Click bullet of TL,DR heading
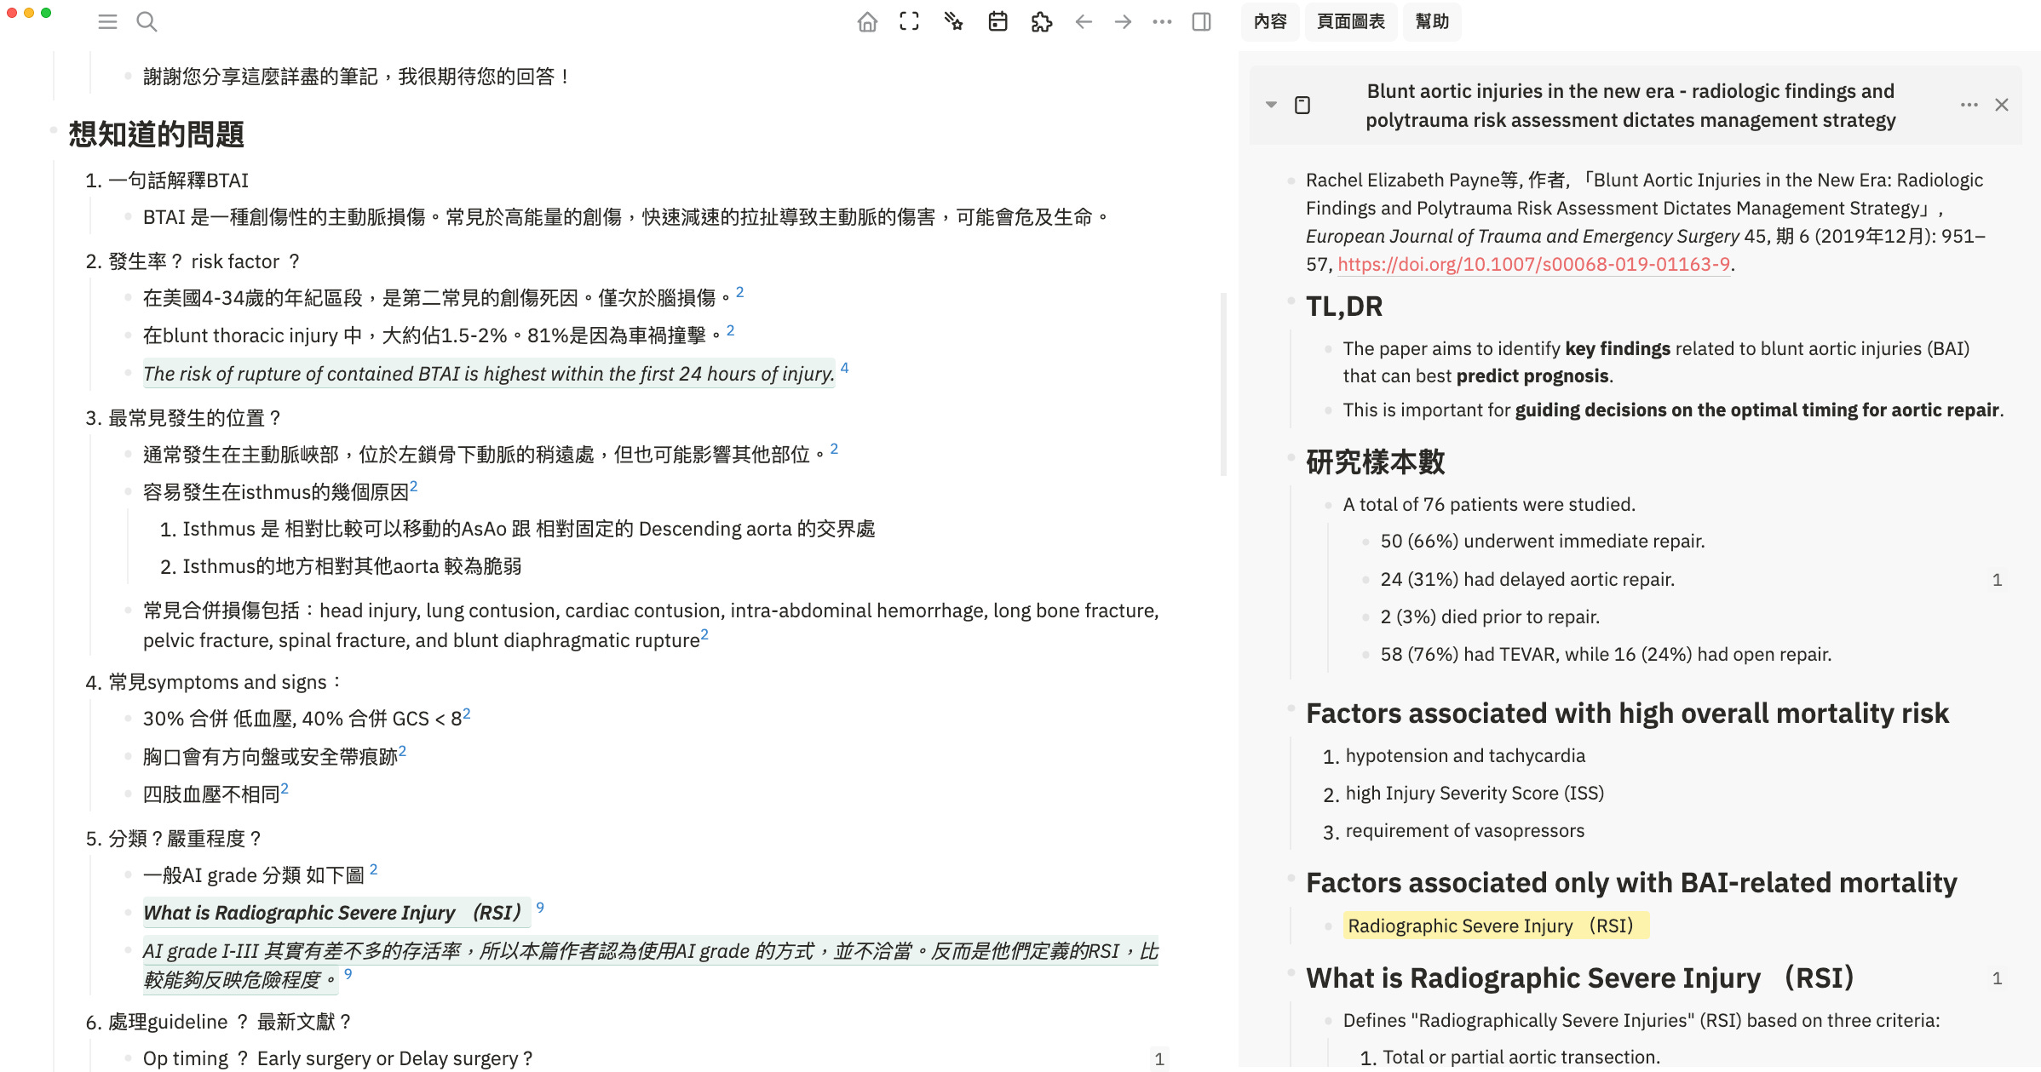Screen dimensions: 2041x1072 [1291, 301]
